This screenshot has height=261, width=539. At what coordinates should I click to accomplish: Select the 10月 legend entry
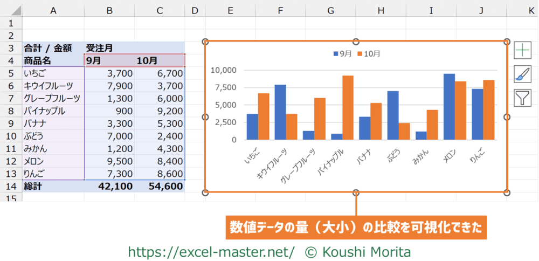369,54
